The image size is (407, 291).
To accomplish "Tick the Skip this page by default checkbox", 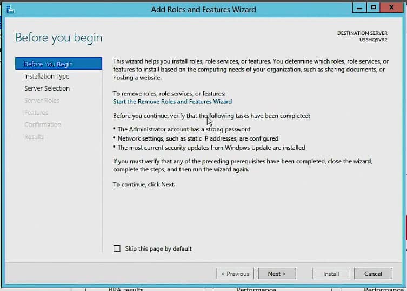I will click(x=117, y=248).
